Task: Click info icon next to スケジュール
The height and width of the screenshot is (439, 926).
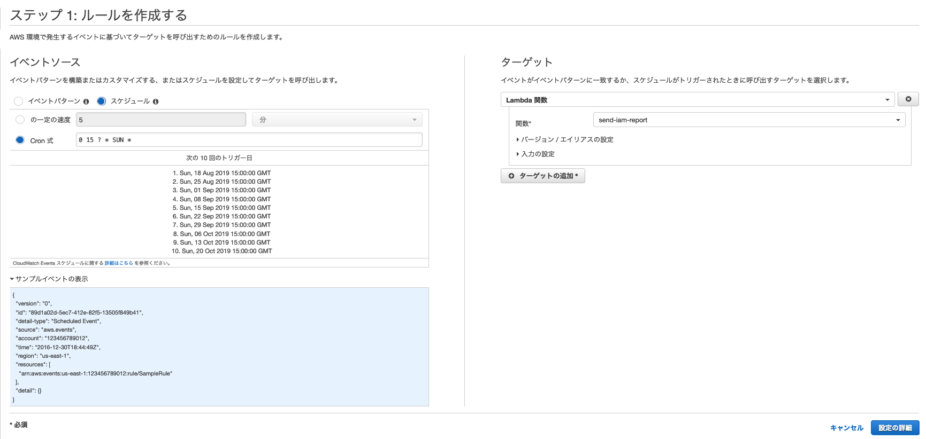Action: click(x=156, y=101)
